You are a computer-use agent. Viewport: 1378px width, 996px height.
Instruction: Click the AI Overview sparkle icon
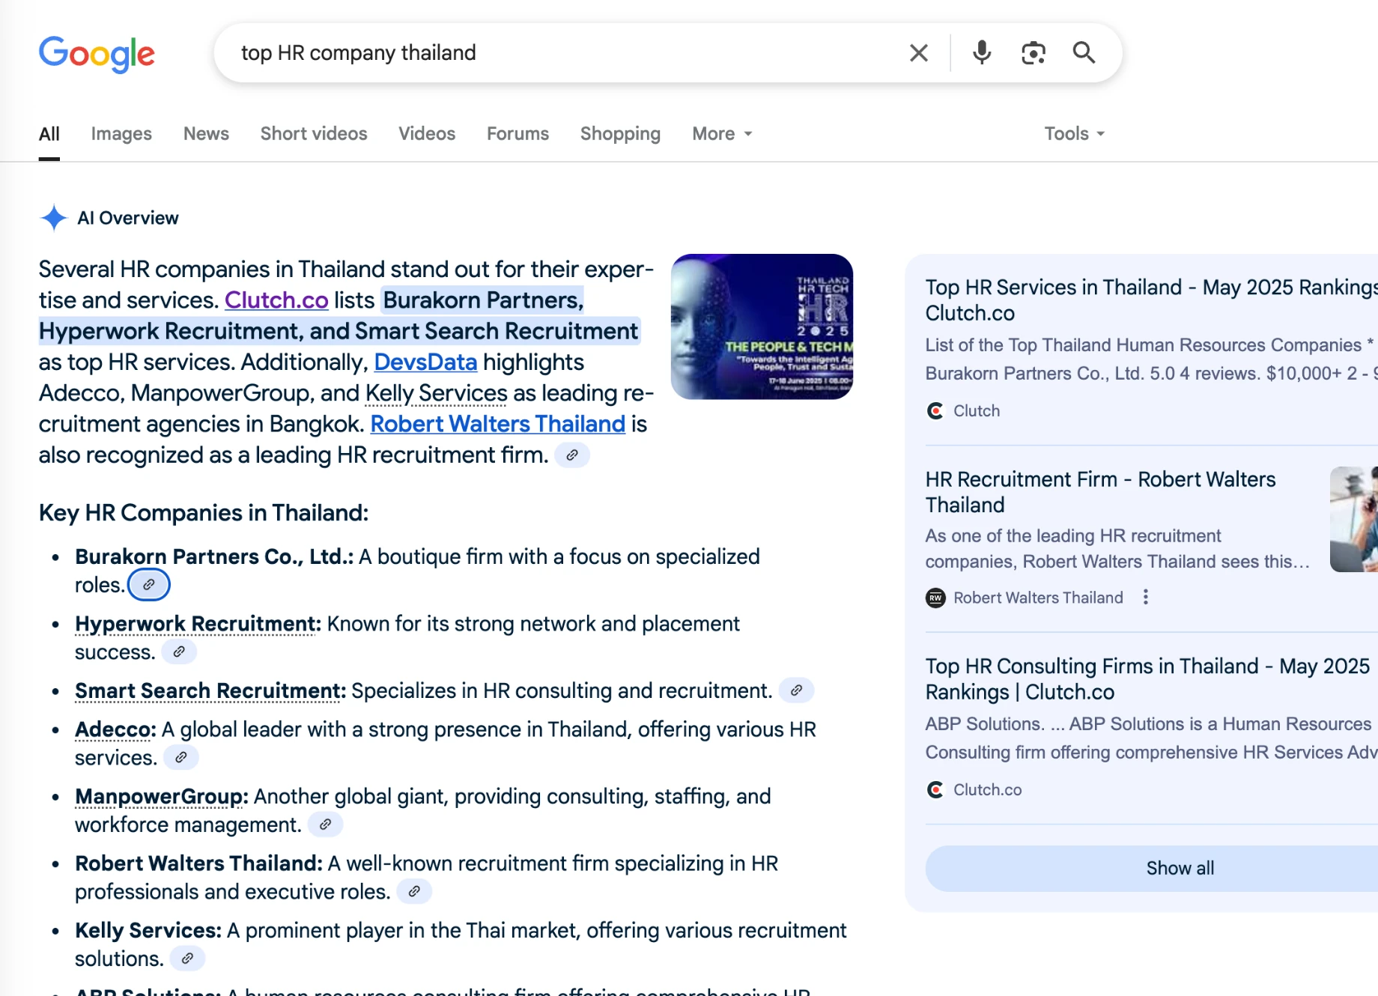click(x=54, y=218)
